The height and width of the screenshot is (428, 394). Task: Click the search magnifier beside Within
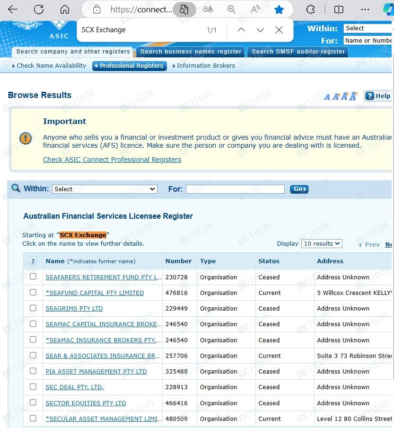click(16, 188)
